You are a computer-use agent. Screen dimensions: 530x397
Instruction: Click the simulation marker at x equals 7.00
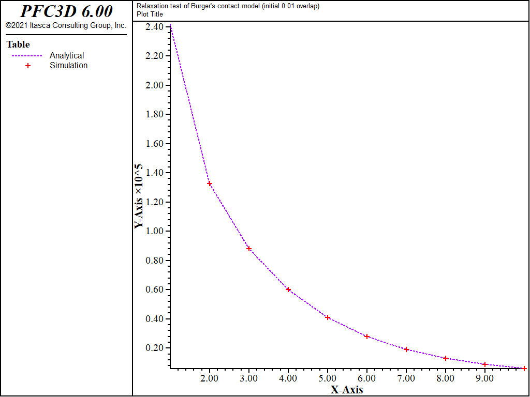(x=406, y=349)
